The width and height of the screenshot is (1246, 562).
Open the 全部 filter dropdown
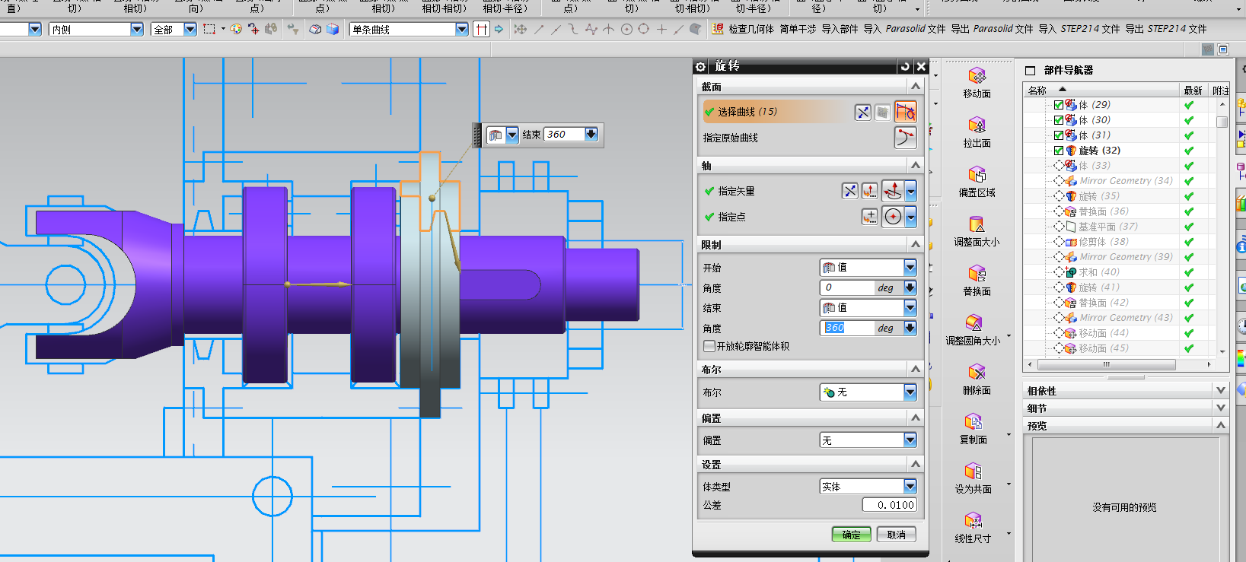point(190,29)
